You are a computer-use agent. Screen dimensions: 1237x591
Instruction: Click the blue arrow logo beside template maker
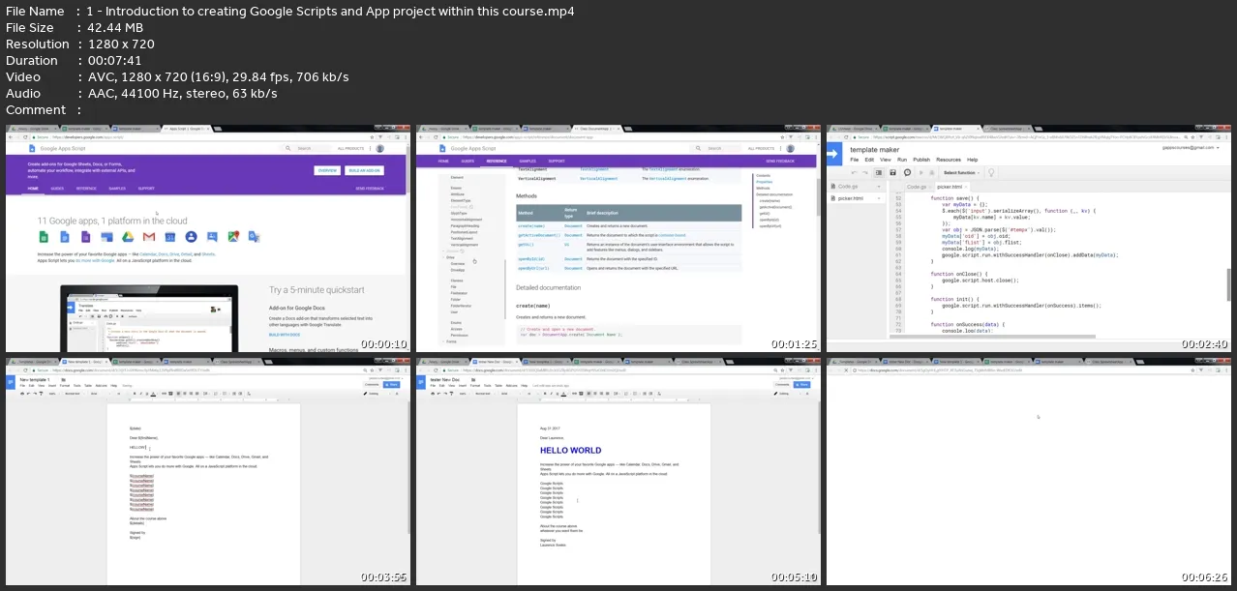(833, 153)
